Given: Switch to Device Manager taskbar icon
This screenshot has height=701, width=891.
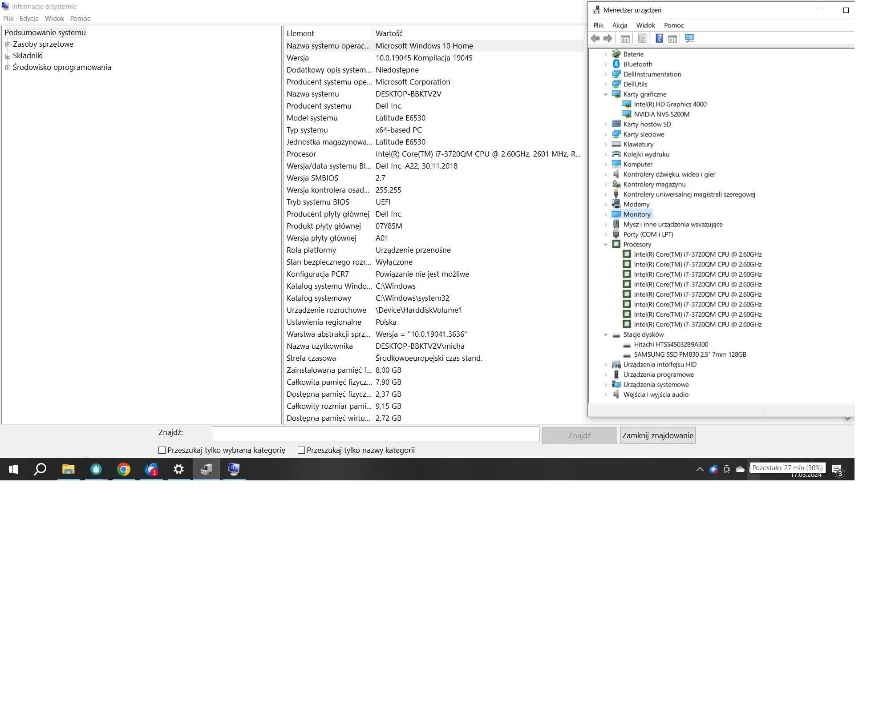Looking at the screenshot, I should point(207,469).
